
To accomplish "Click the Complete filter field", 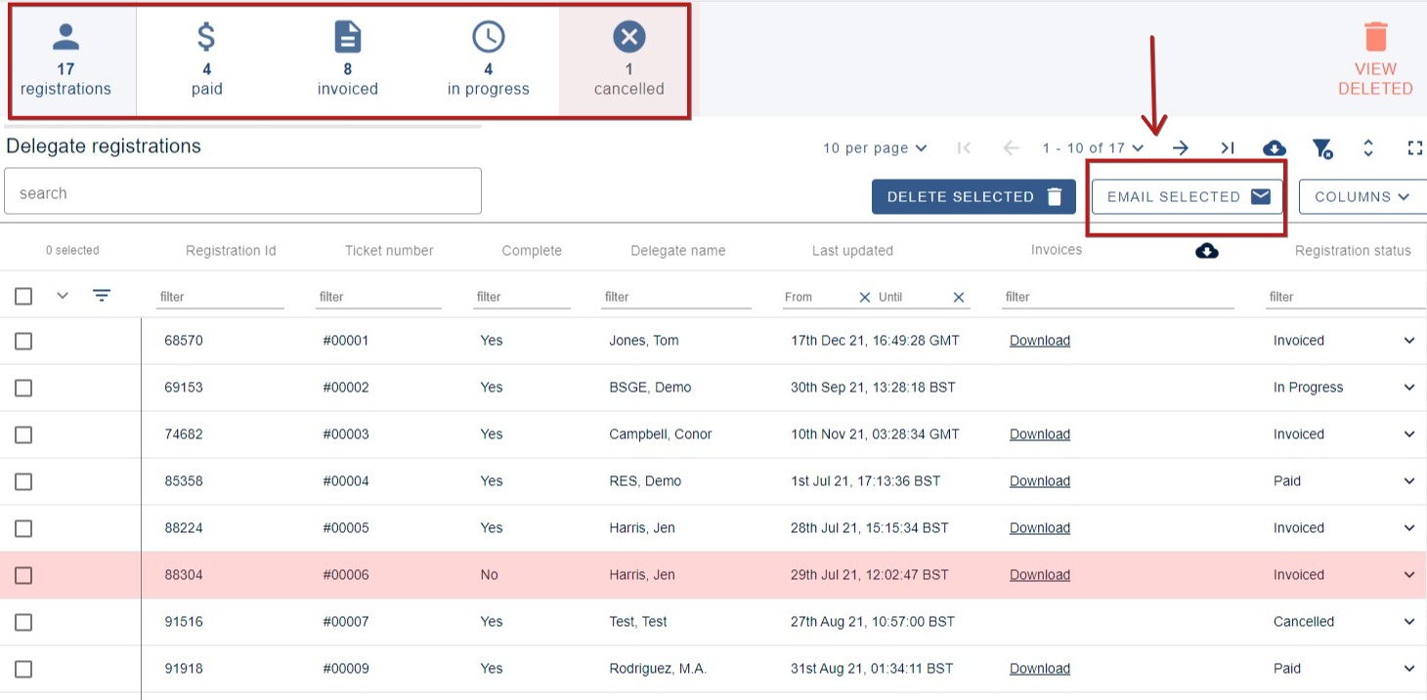I will [x=522, y=297].
